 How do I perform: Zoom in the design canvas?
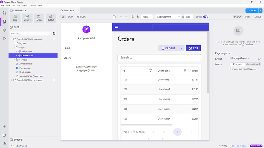click(x=138, y=17)
